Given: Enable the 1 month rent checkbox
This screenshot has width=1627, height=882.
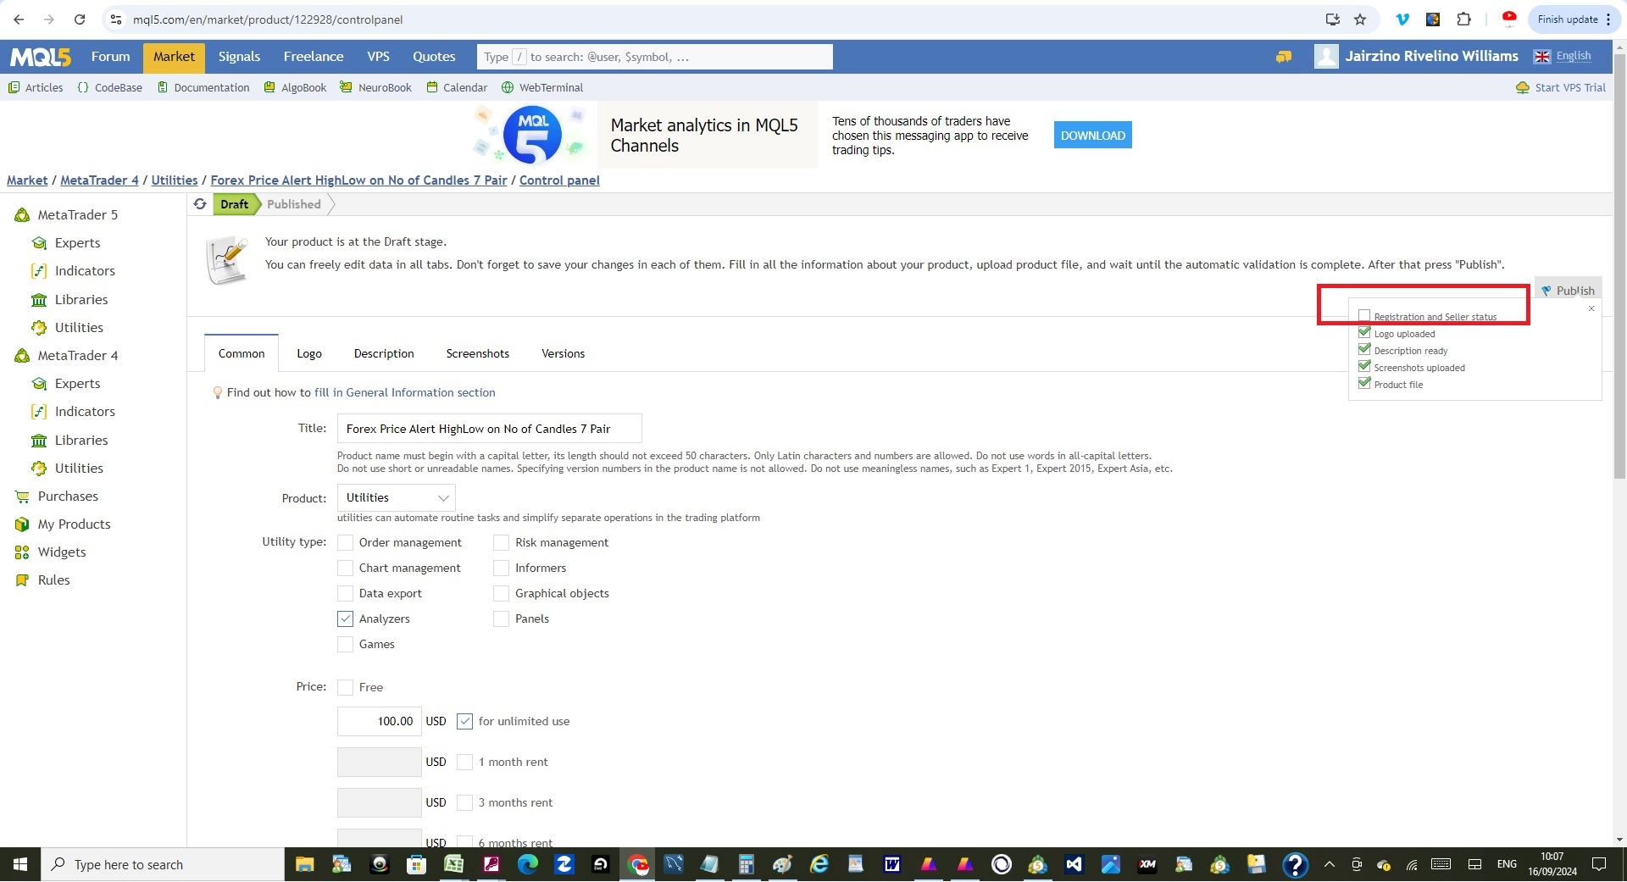Looking at the screenshot, I should click(464, 762).
